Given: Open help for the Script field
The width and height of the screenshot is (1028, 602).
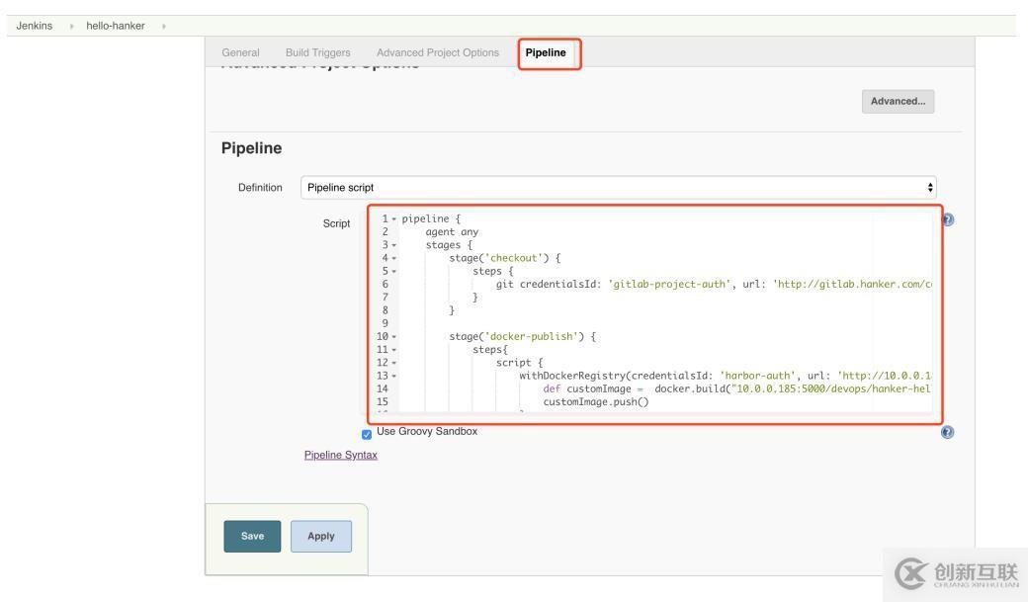Looking at the screenshot, I should point(948,219).
